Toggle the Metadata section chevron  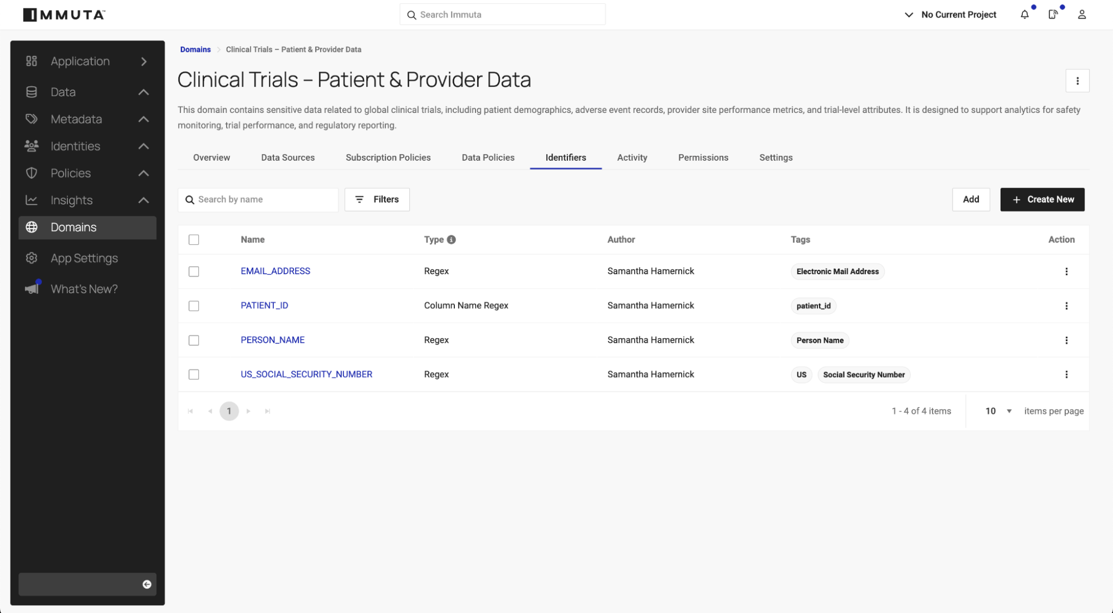[x=144, y=119]
